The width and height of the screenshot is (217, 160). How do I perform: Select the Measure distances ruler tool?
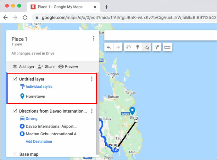click(167, 47)
